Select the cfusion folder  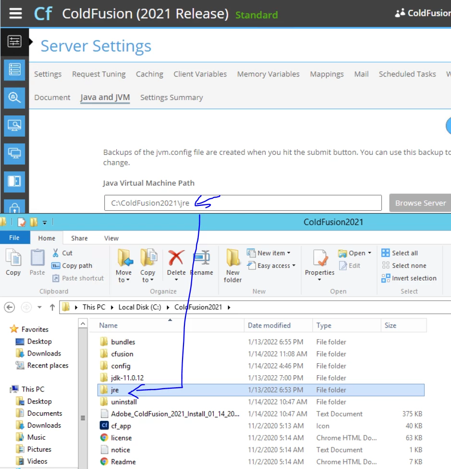(x=122, y=354)
